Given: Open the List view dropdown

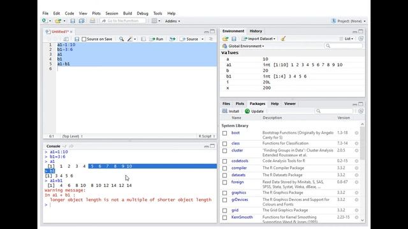Looking at the screenshot, I should [x=349, y=39].
